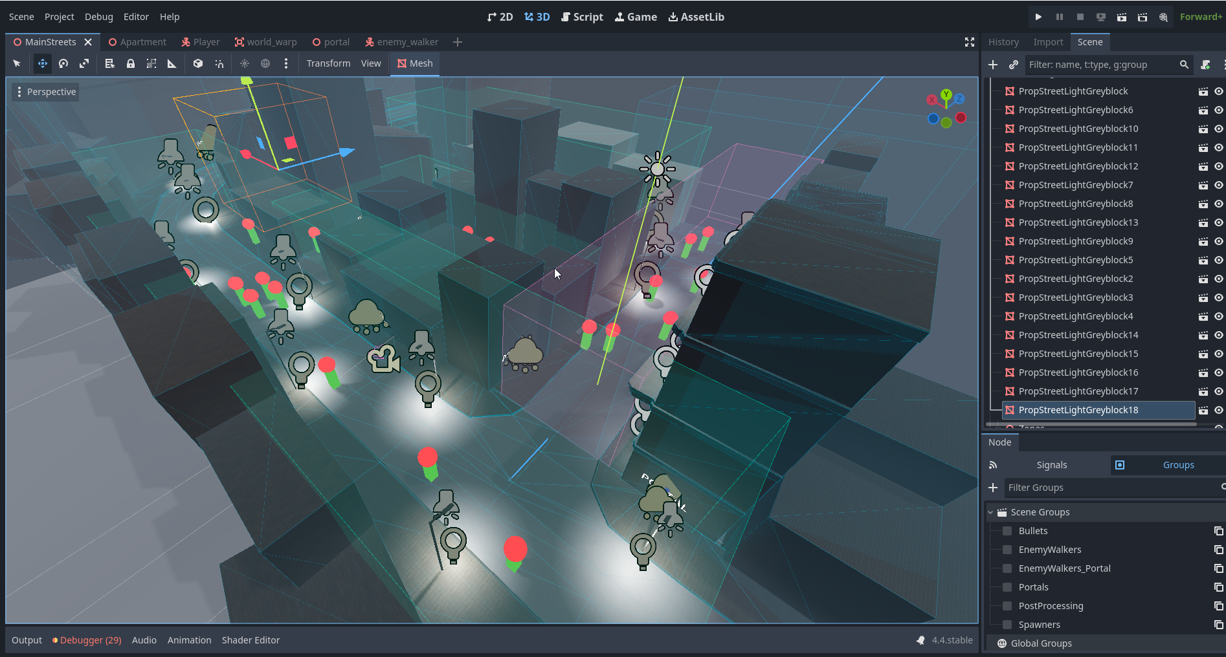Select PropStreetLightGreyblock15 in scene tree
Screen dimensions: 1226x657
coord(1078,354)
